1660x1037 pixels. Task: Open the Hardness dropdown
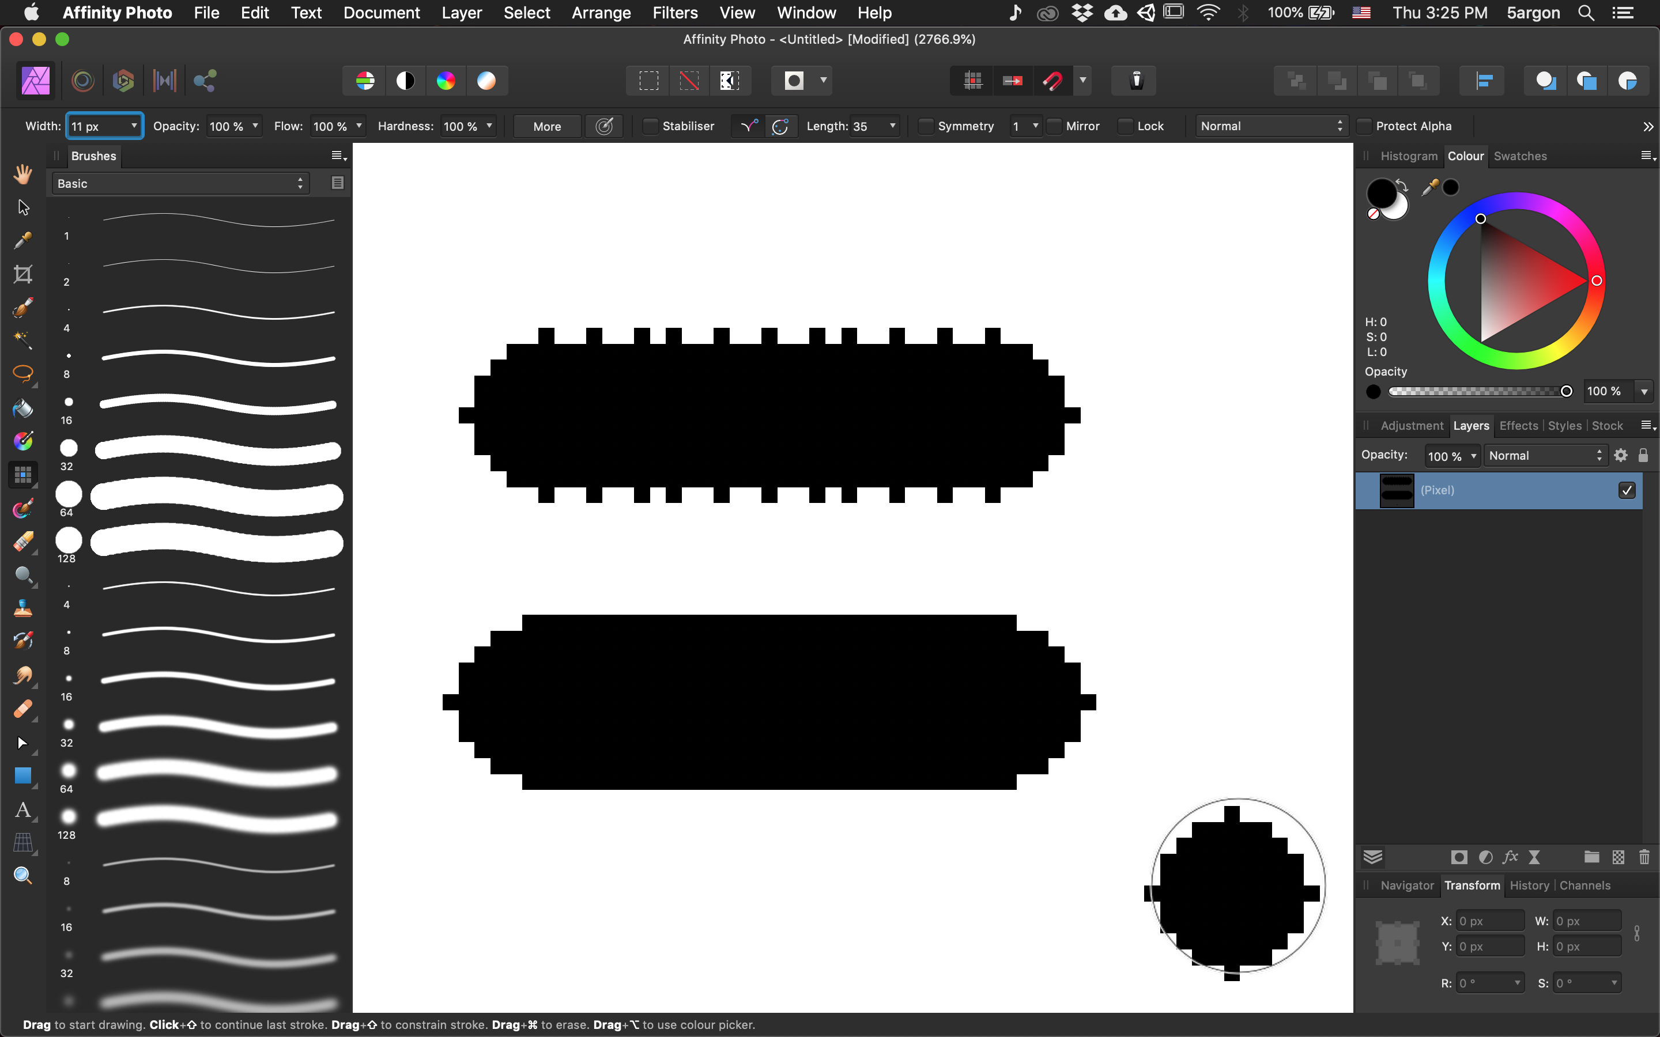coord(489,126)
